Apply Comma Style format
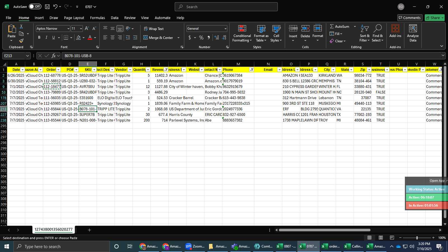Viewport: 448px width, 252px height. (209, 38)
